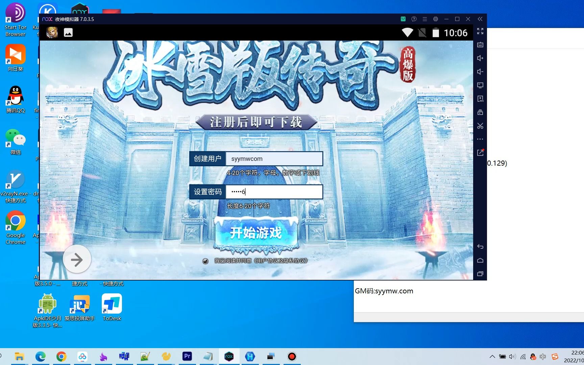Collapse the emulator toolbar with the chevron
This screenshot has height=365, width=584.
(480, 19)
